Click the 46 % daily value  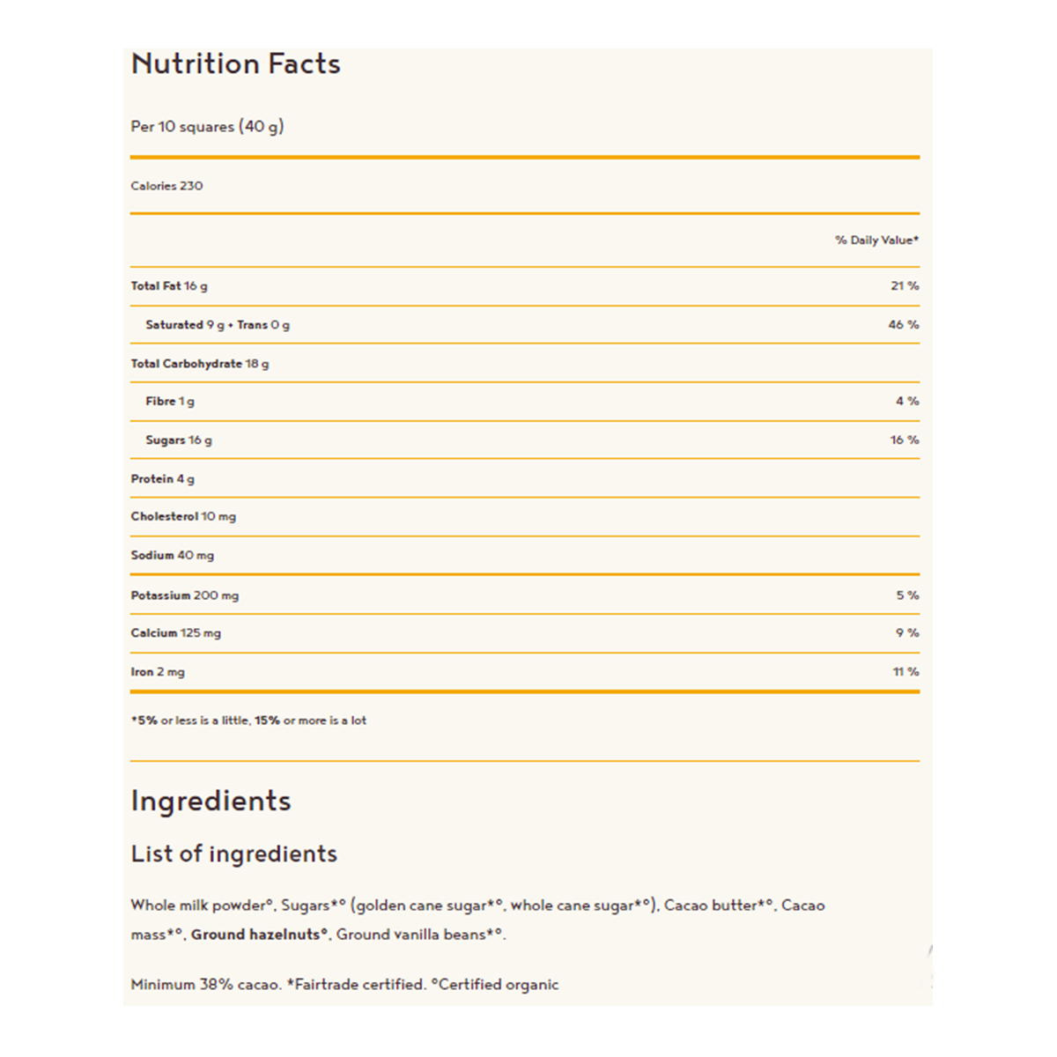904,325
